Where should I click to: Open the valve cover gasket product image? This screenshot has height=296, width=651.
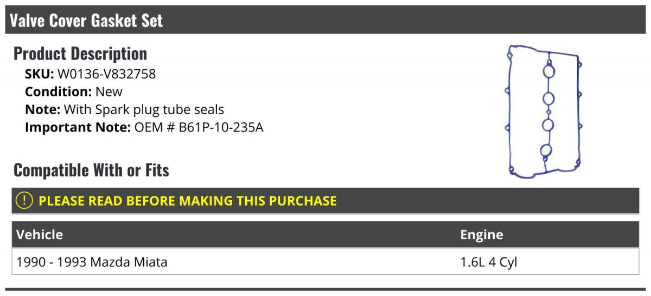tap(544, 113)
